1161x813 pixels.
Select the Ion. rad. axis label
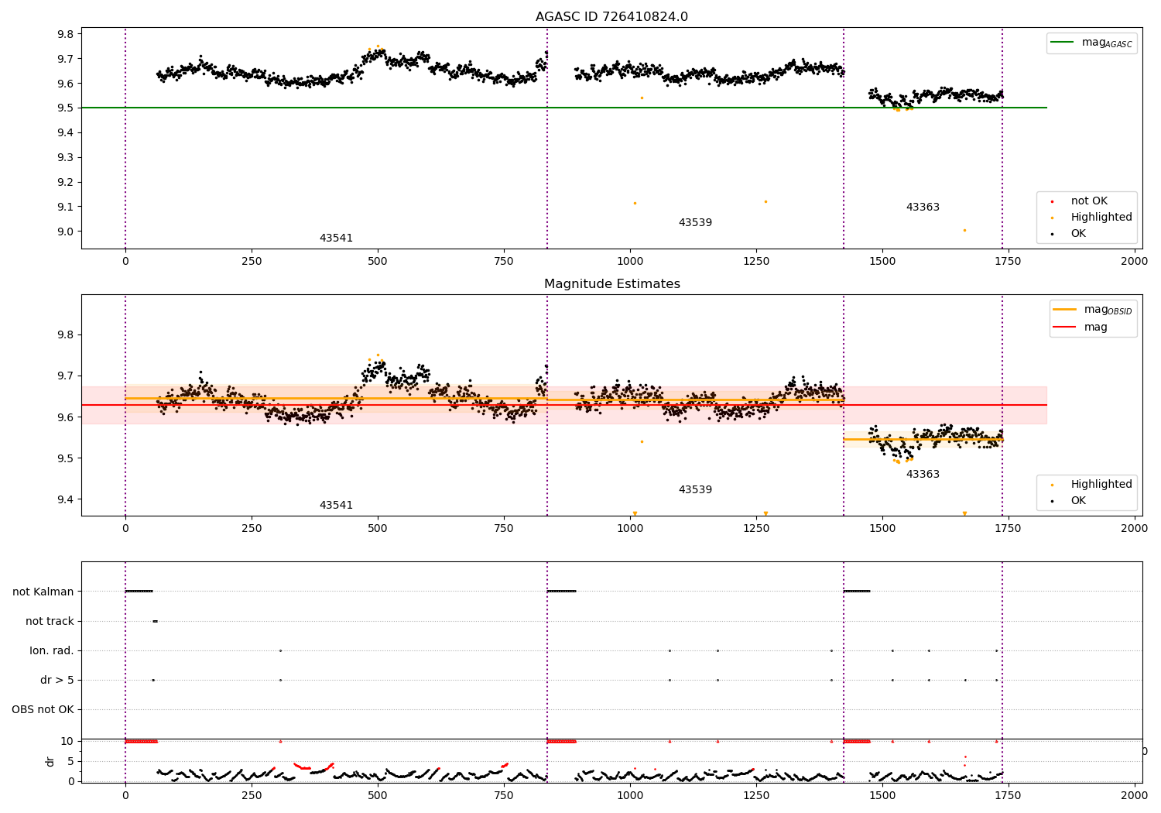[x=52, y=651]
